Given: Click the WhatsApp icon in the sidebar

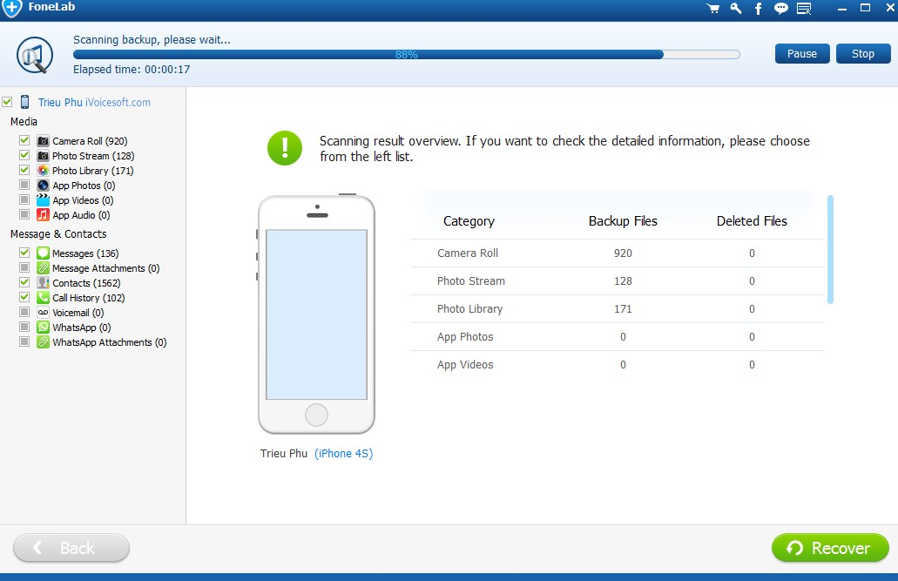Looking at the screenshot, I should pos(42,327).
